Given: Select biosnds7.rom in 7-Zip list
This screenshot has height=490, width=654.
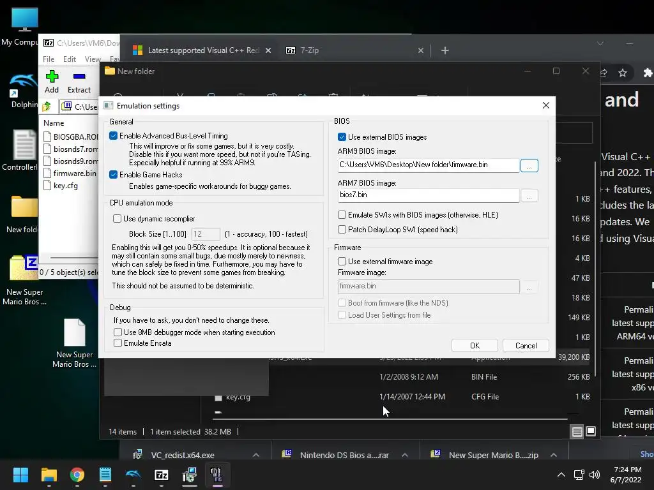Looking at the screenshot, I should coord(71,149).
